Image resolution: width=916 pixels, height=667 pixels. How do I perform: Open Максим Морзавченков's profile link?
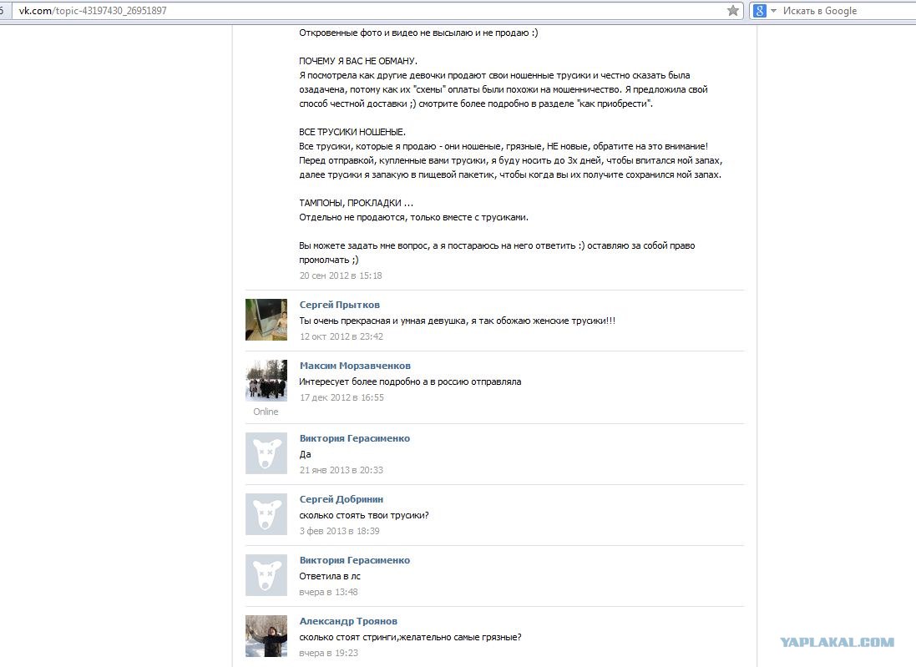[x=355, y=366]
